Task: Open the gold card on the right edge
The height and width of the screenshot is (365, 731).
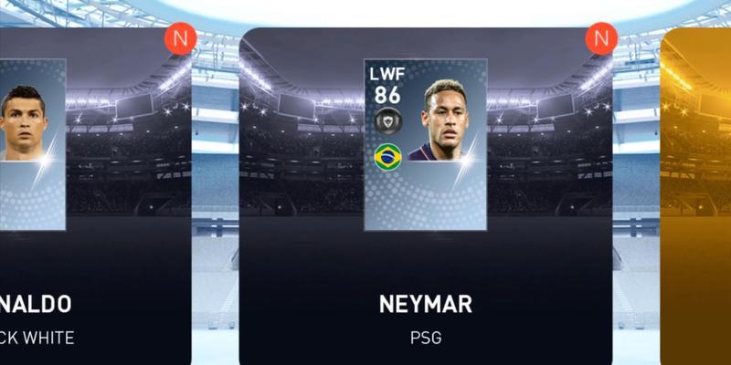Action: (x=695, y=196)
